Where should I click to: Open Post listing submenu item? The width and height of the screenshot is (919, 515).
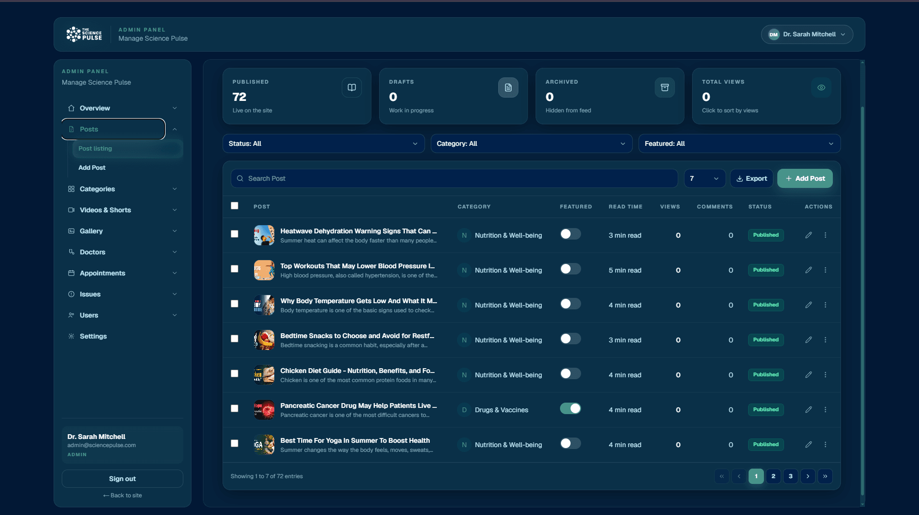coord(127,149)
